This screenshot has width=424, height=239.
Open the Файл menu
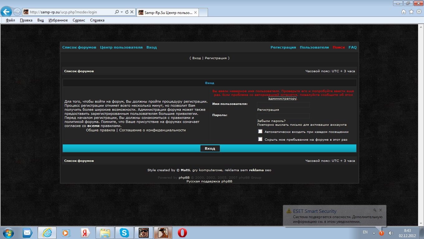point(10,20)
